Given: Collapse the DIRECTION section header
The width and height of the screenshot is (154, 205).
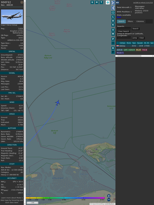Looking at the screenshot, I should 12,145.
